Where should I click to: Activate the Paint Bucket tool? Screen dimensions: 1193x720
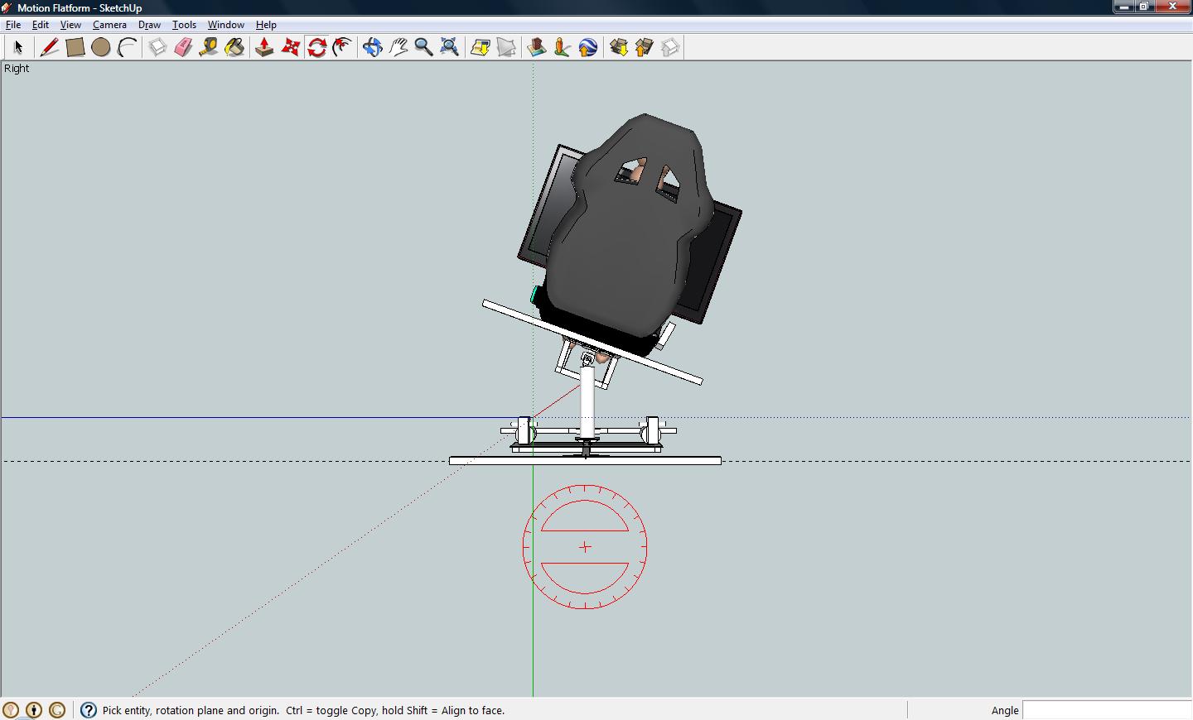coord(234,47)
